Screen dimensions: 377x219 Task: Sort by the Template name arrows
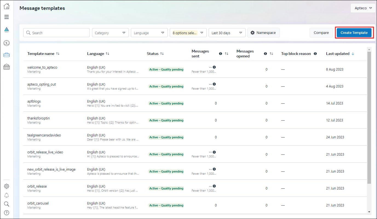click(x=57, y=54)
